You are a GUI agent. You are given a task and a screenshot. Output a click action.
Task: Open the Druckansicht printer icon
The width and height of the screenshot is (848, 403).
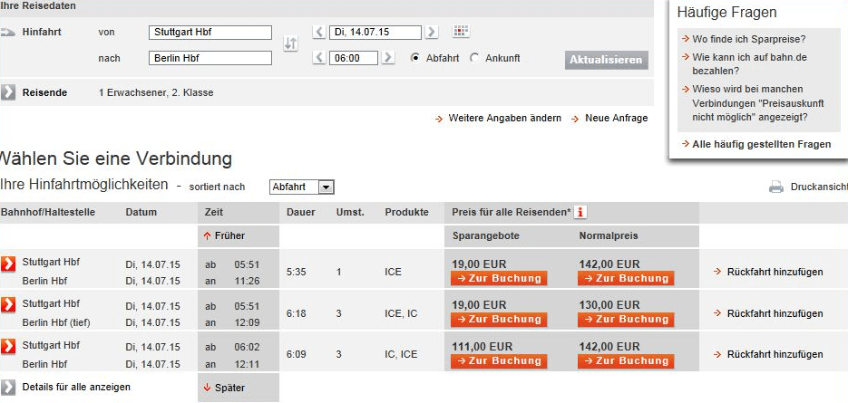(x=775, y=187)
